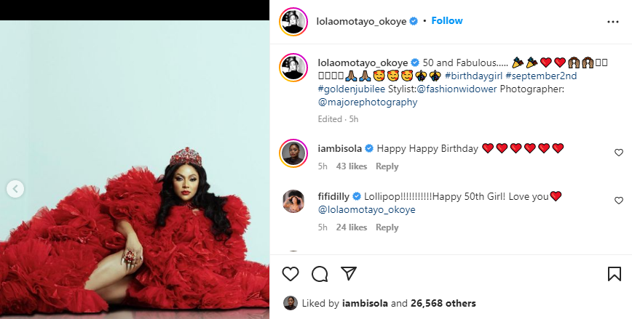Open the three-dot more options menu
The height and width of the screenshot is (319, 632).
pyautogui.click(x=612, y=22)
